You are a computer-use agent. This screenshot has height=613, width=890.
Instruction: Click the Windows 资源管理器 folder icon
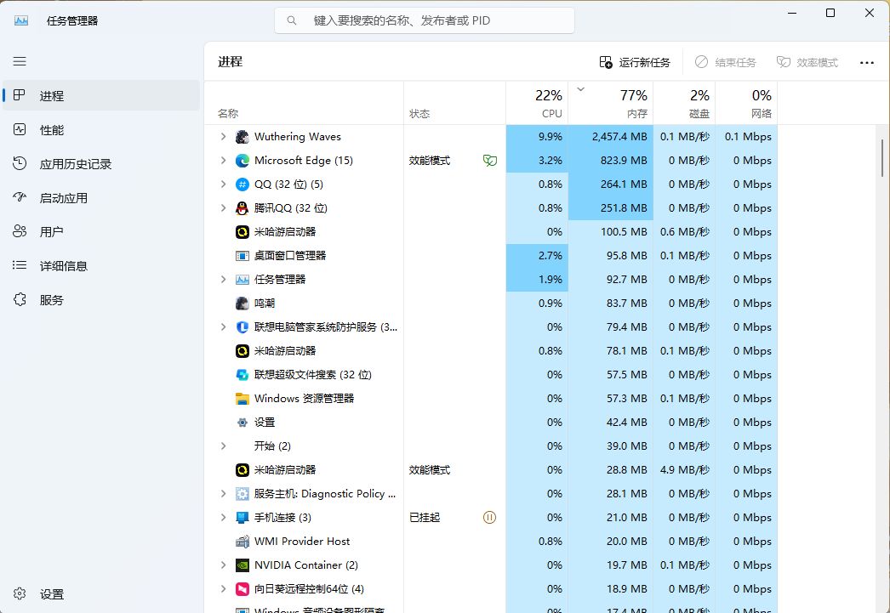(242, 399)
